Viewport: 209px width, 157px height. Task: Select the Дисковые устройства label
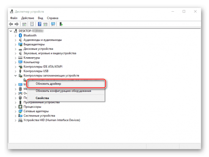click(38, 49)
